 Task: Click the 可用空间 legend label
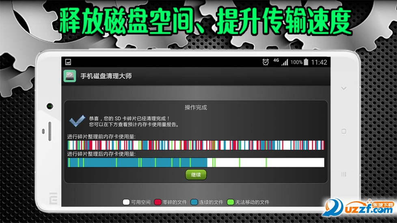coord(140,202)
